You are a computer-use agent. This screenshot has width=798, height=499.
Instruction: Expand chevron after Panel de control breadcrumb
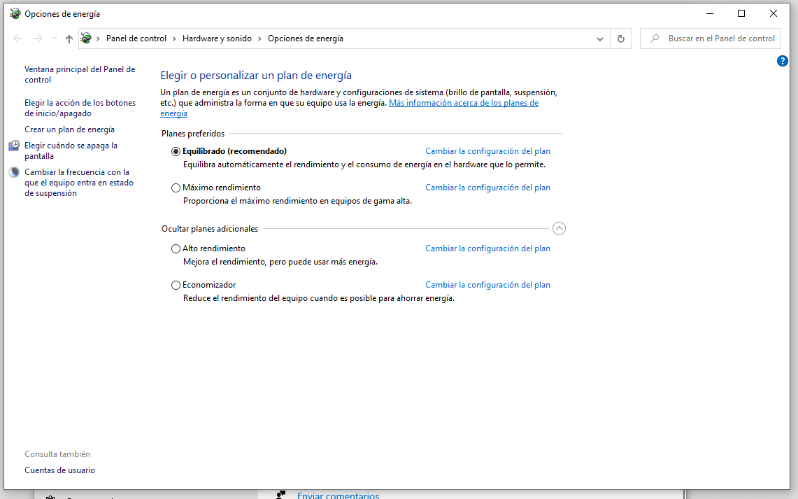tap(175, 38)
